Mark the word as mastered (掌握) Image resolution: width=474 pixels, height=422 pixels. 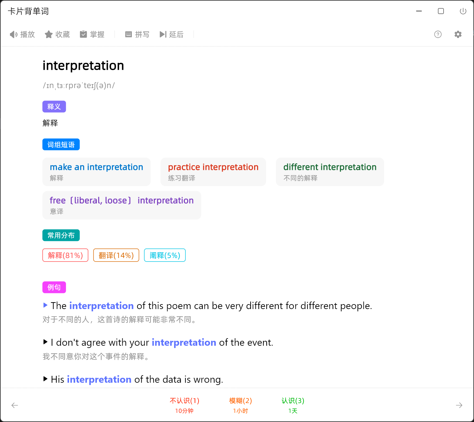coord(92,34)
